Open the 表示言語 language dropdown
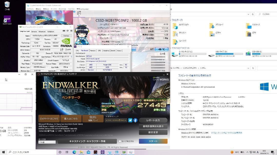The width and height of the screenshot is (277, 155). point(47,142)
